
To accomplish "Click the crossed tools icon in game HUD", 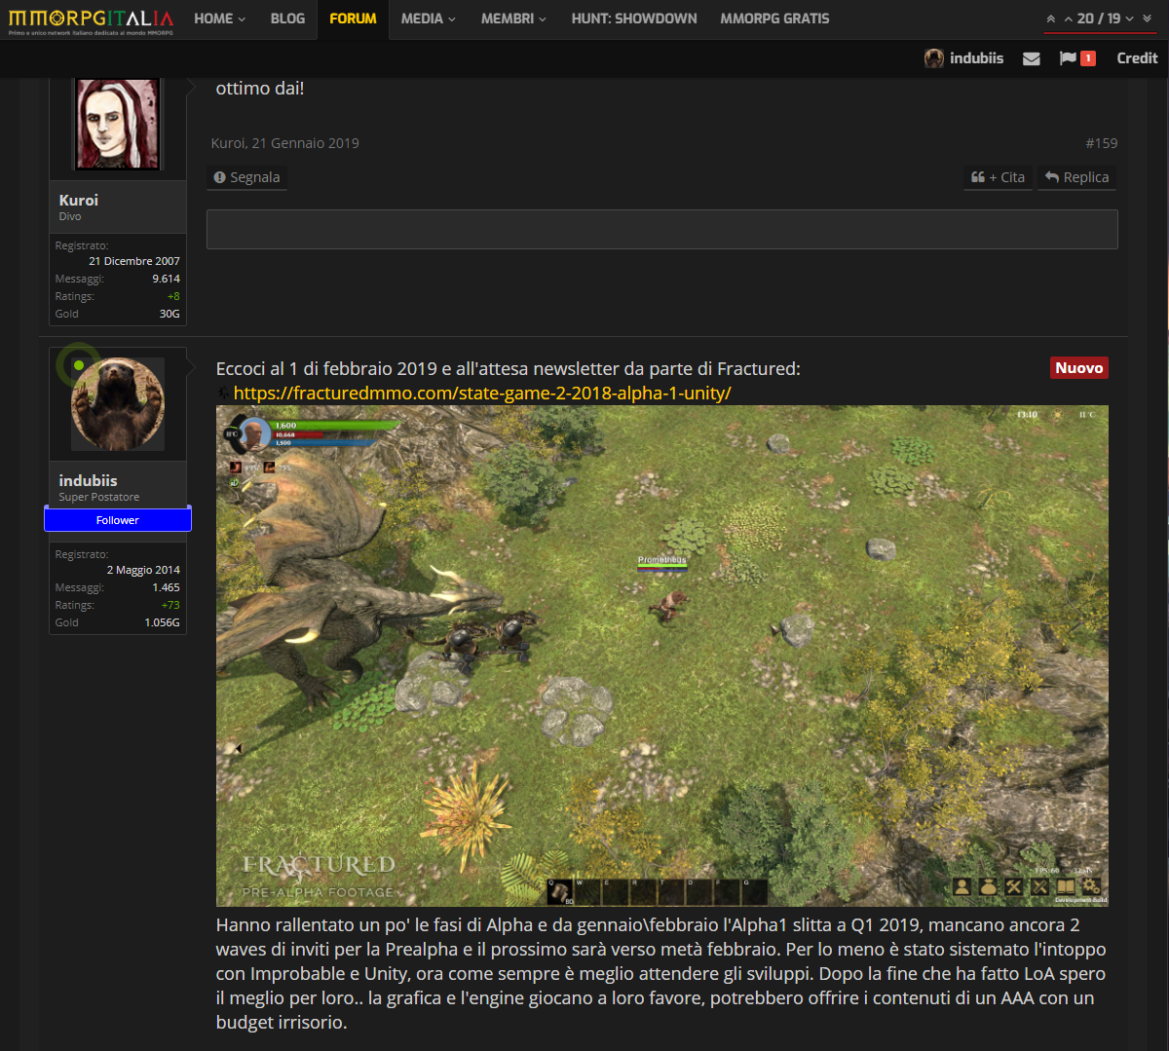I will pyautogui.click(x=1013, y=886).
